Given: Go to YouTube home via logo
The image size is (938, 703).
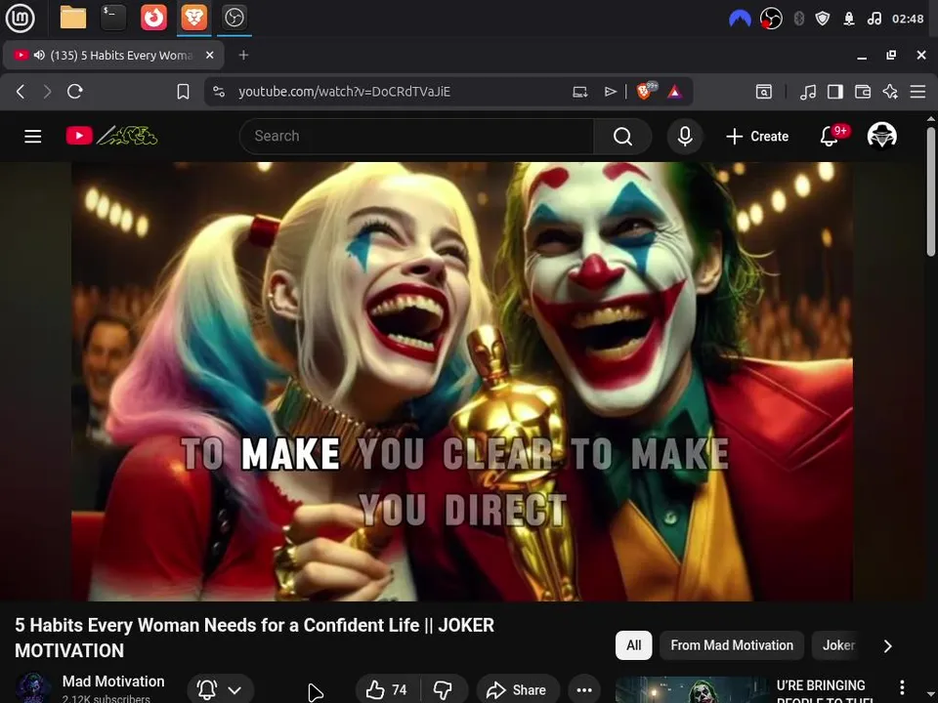Looking at the screenshot, I should (111, 136).
